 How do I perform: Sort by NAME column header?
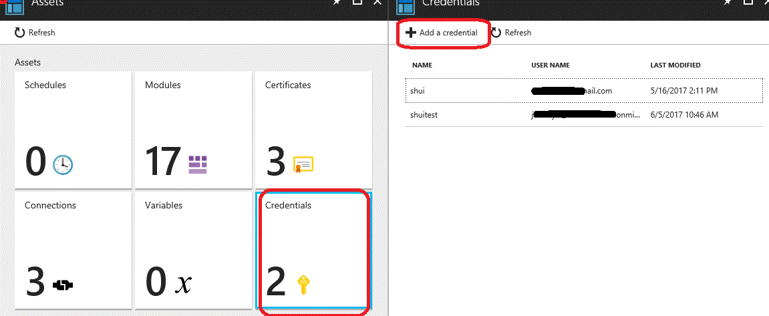422,65
